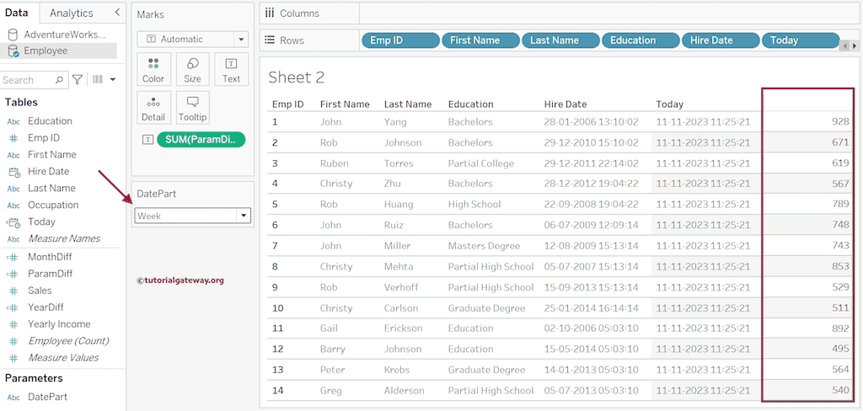Click the value 928 in John Yang's row
The height and width of the screenshot is (411, 863).
[840, 121]
